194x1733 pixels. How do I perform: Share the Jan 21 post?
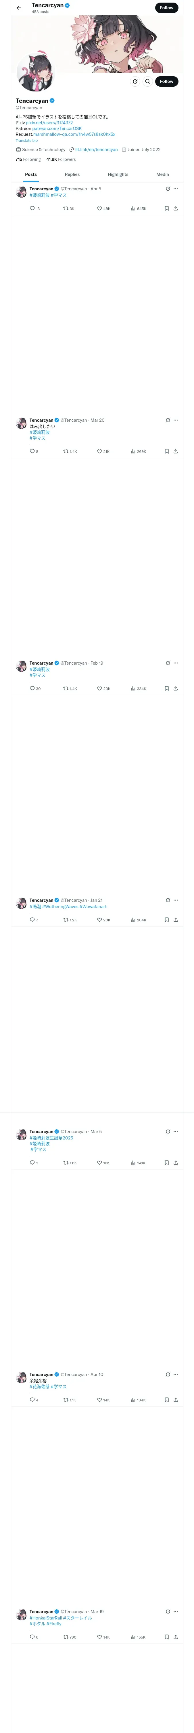click(x=175, y=920)
